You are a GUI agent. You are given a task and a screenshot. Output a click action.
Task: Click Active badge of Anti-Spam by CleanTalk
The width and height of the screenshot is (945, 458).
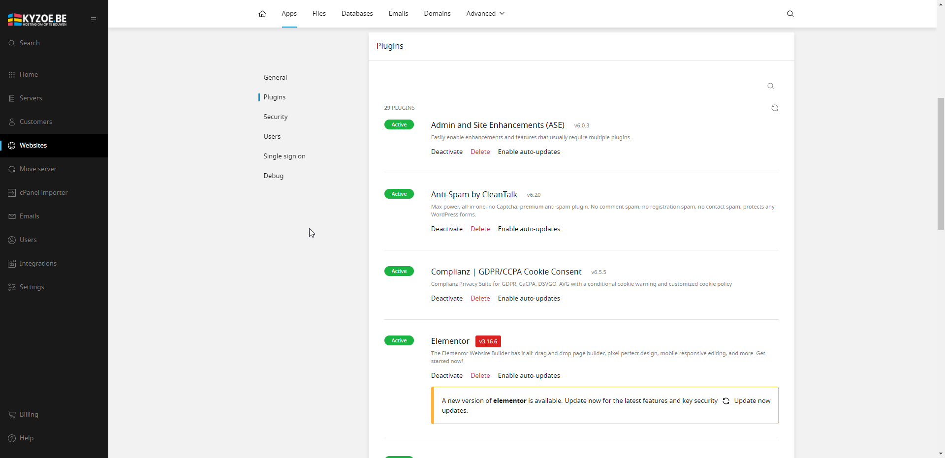(x=399, y=194)
